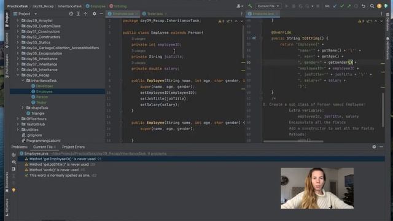
Task: Click Collapse All in Project panel
Action: pos(85,14)
